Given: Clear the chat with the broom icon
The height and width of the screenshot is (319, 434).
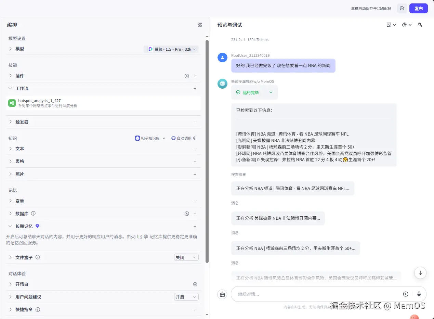Looking at the screenshot, I should click(x=222, y=294).
